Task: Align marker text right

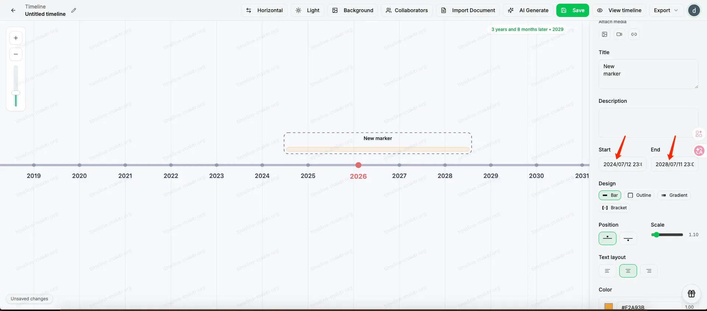Action: click(649, 271)
